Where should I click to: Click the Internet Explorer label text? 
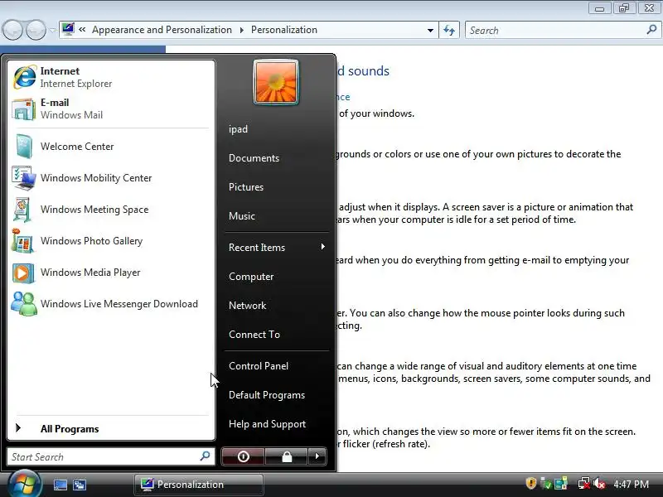pyautogui.click(x=76, y=84)
